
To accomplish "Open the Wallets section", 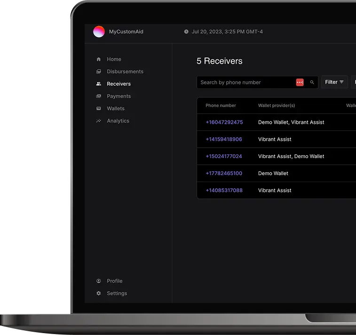I will point(116,108).
